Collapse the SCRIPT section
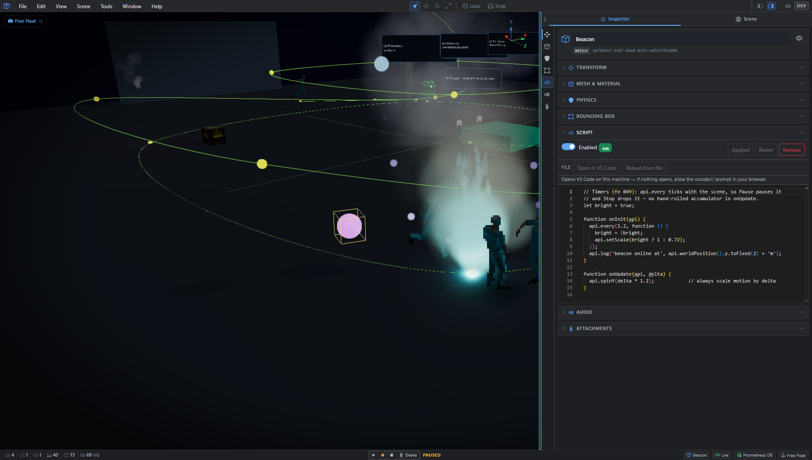Screen dimensions: 812x460 (683, 132)
